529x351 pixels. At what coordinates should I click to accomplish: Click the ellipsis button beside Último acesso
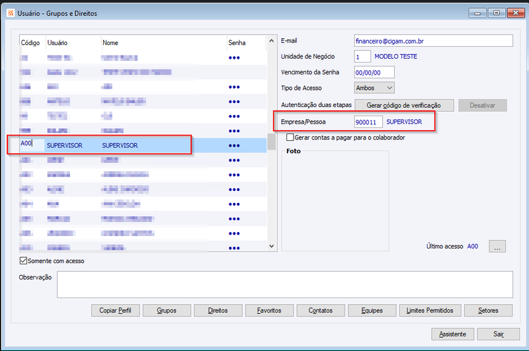pos(497,246)
